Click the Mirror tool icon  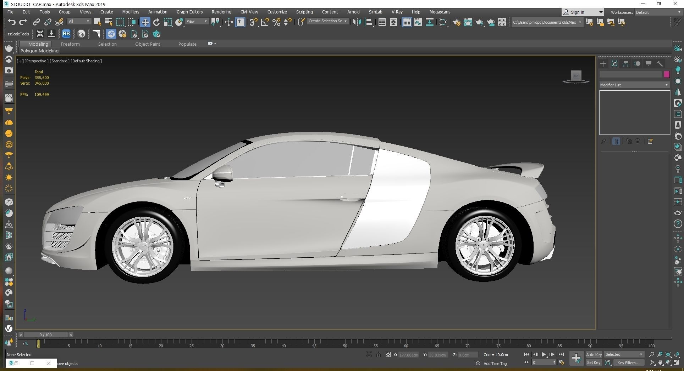[357, 22]
